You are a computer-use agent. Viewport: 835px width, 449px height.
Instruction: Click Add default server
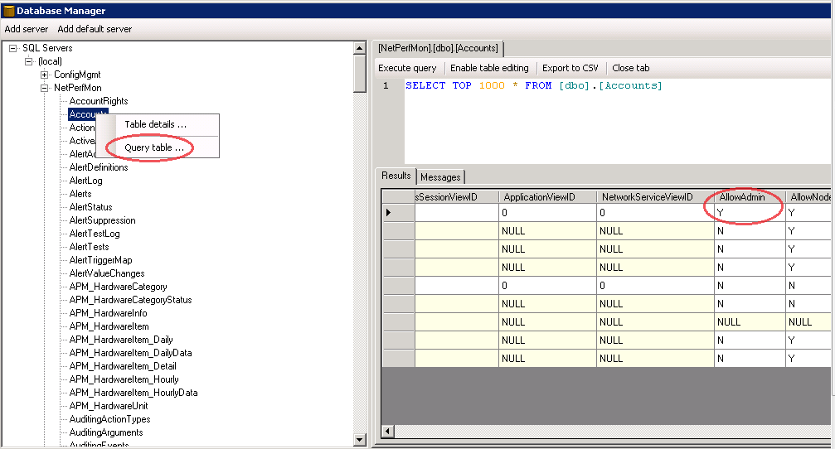tap(95, 29)
